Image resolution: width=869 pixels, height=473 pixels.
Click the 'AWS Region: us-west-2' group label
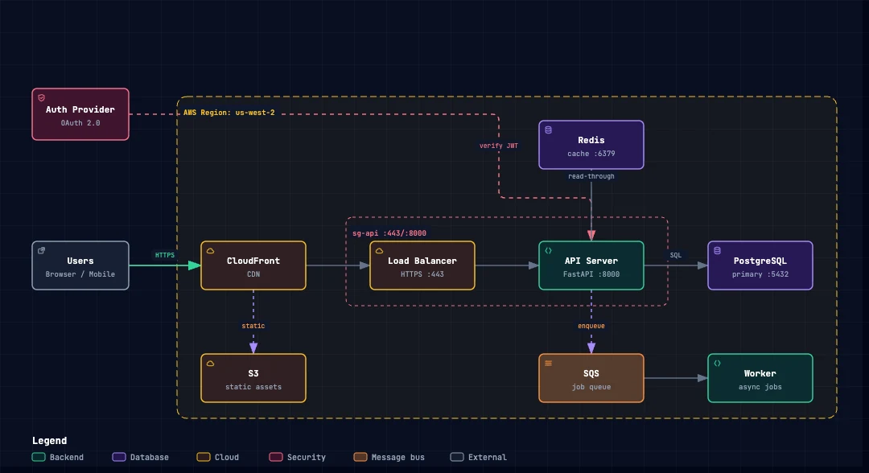[229, 113]
